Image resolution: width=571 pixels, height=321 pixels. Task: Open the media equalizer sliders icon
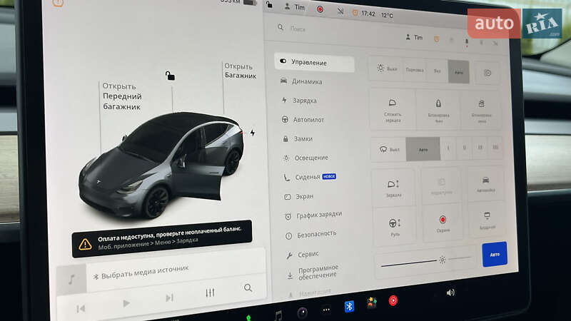pos(210,293)
